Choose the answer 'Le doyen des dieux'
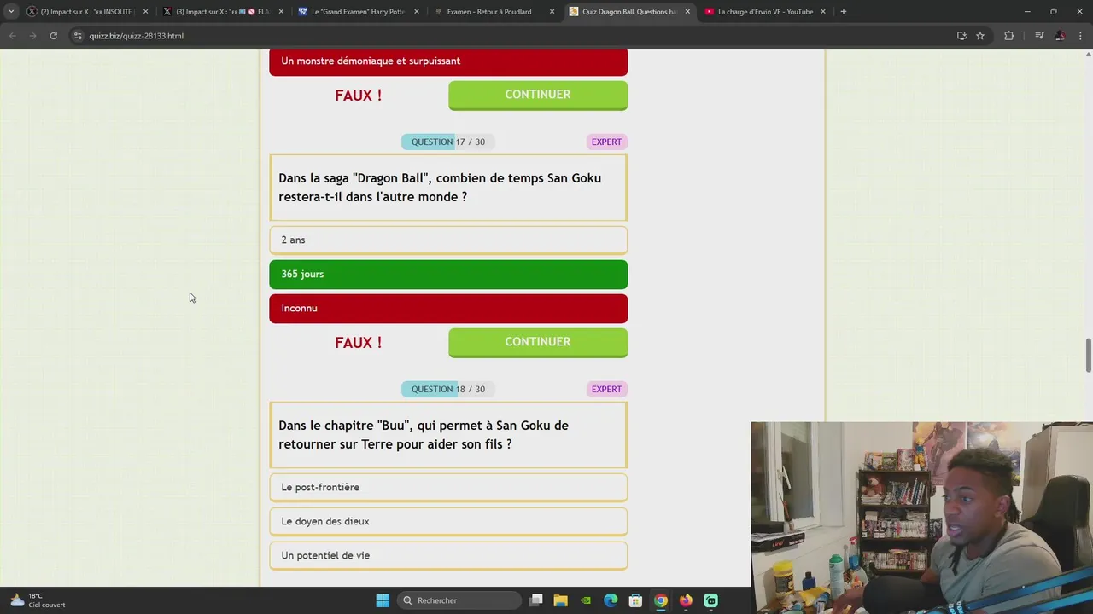Screen dimensions: 1093x614 pos(448,521)
